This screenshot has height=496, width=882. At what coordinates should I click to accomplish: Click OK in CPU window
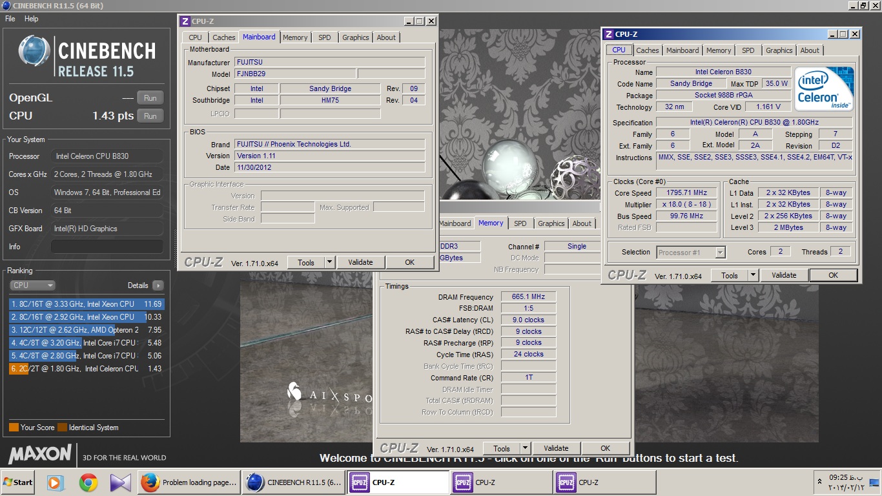(x=833, y=275)
